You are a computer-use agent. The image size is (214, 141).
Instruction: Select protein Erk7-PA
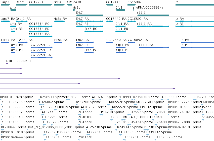82,40
